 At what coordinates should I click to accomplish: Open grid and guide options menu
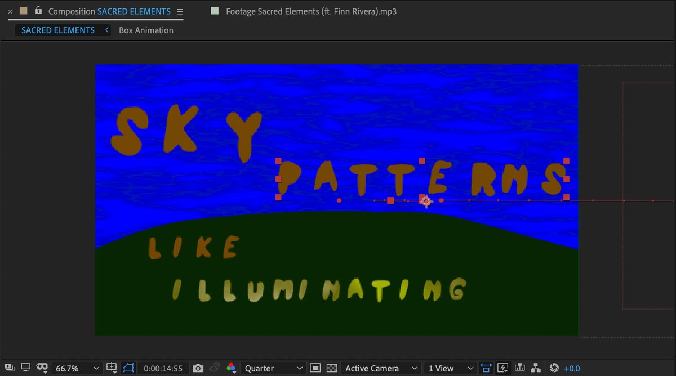pyautogui.click(x=112, y=368)
